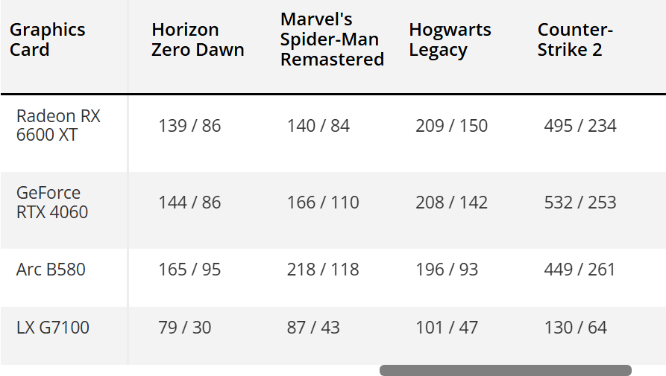Click Marvel's Spider-Man Remastered header

tap(332, 39)
